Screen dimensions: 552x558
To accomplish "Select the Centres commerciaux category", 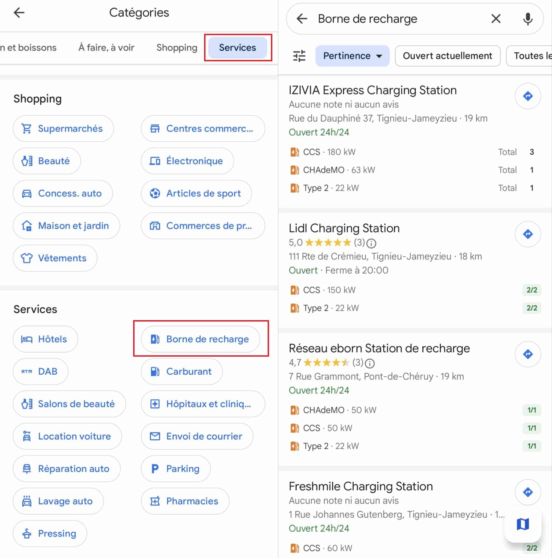I will tap(203, 129).
